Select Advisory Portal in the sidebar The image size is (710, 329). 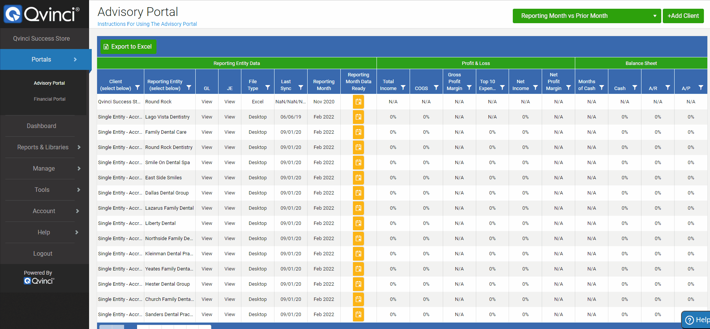49,83
